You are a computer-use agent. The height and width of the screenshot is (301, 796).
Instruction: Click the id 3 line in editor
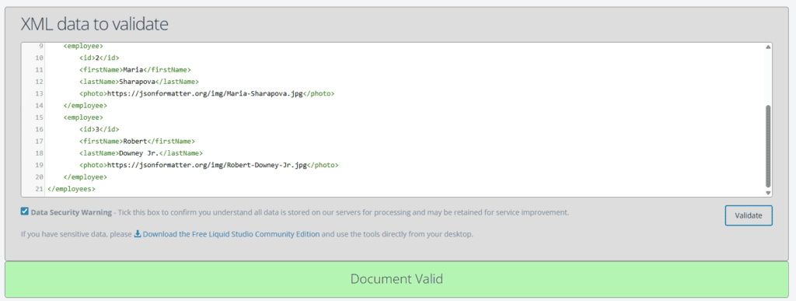click(x=99, y=129)
